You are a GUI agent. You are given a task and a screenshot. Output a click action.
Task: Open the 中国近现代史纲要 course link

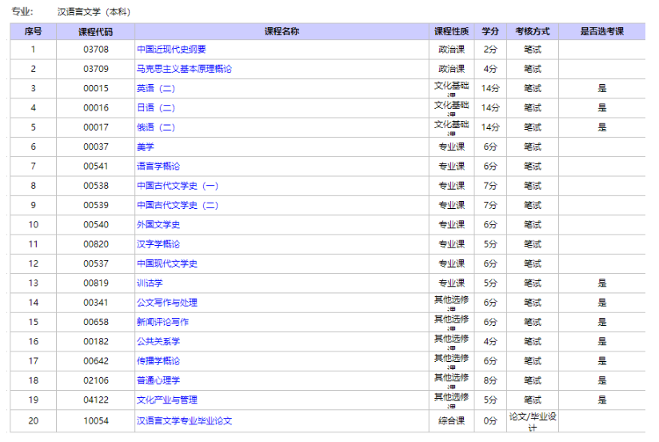[171, 50]
